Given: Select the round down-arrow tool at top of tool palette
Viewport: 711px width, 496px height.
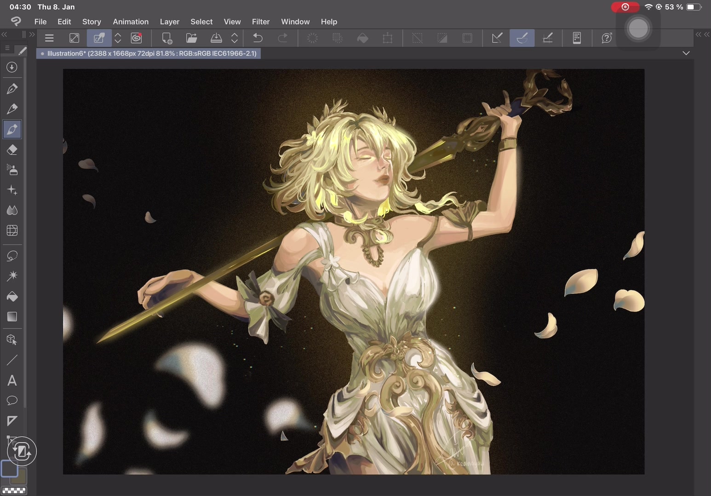Looking at the screenshot, I should coord(12,68).
